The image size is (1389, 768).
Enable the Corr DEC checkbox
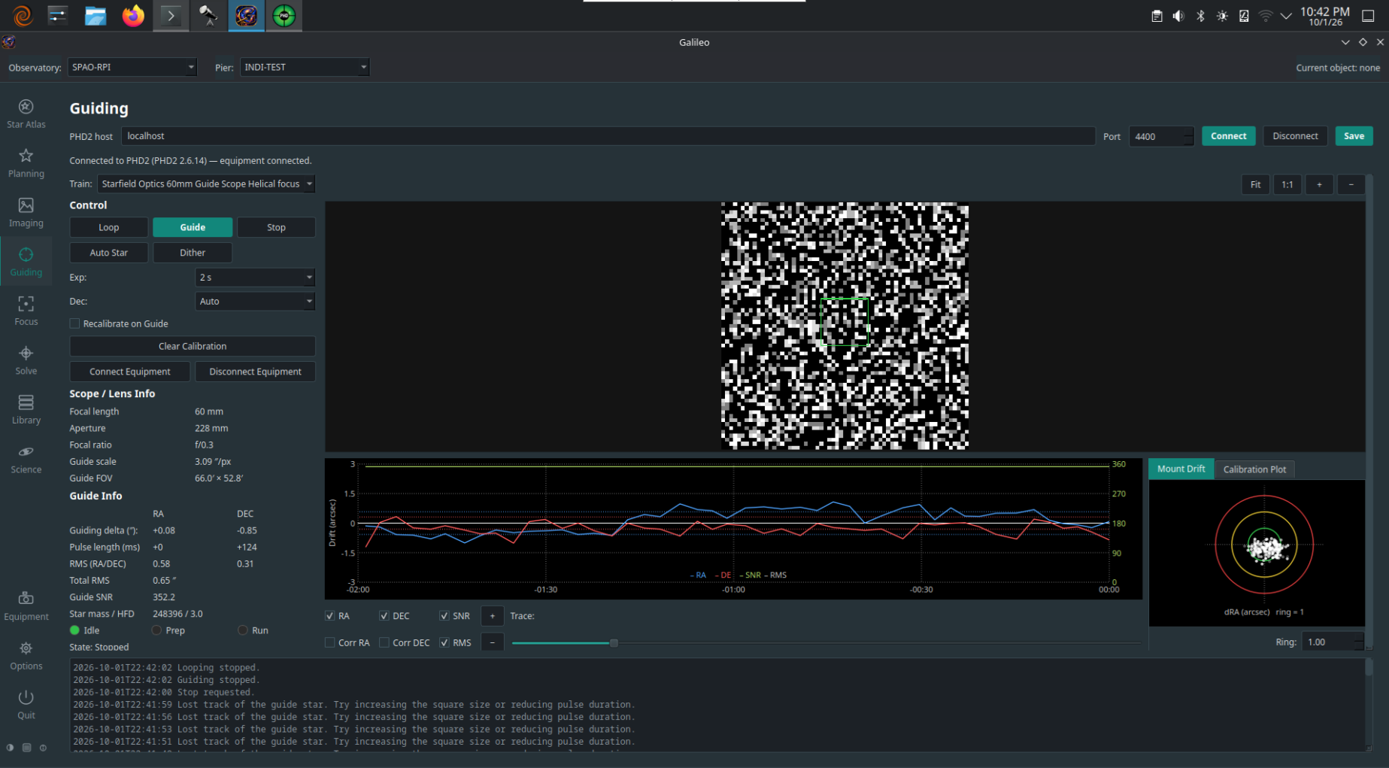point(384,642)
